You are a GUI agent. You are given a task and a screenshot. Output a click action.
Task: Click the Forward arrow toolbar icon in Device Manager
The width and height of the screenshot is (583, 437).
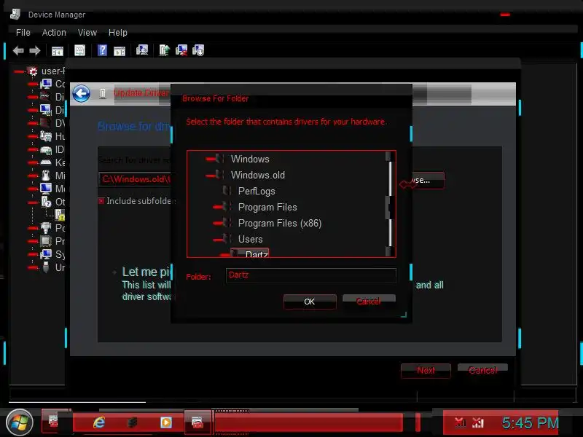pyautogui.click(x=34, y=50)
